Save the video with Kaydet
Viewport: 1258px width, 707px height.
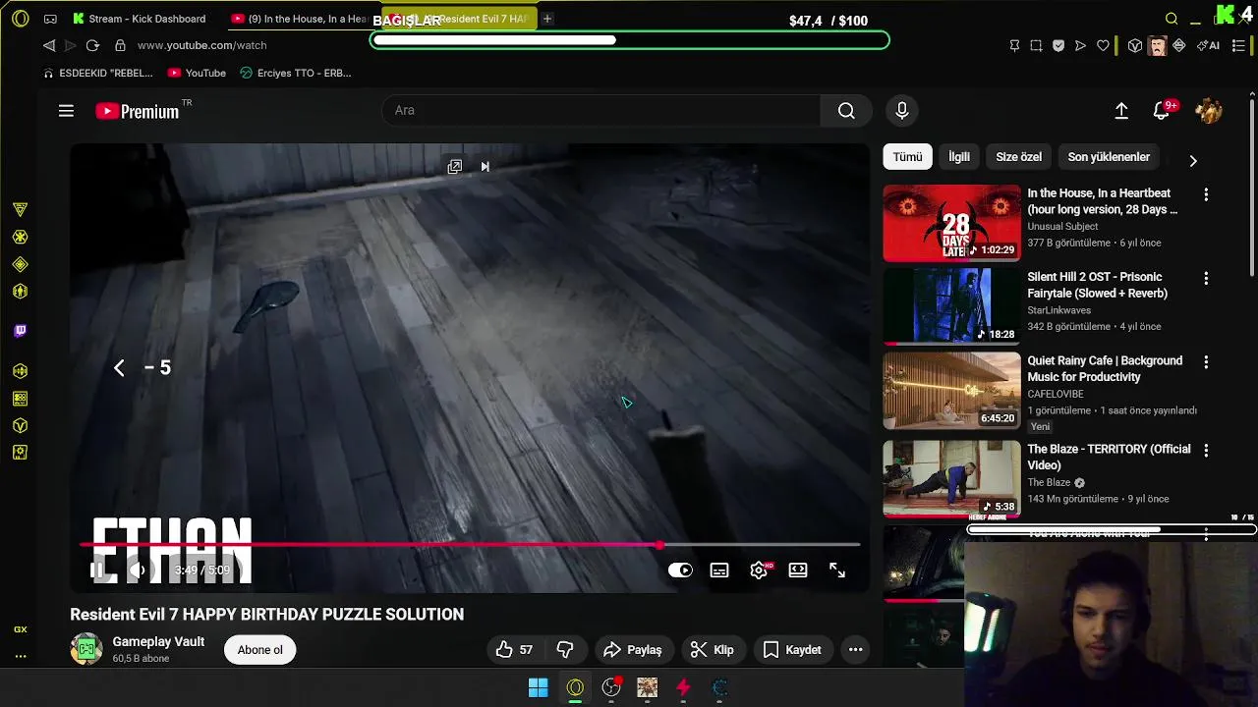792,650
